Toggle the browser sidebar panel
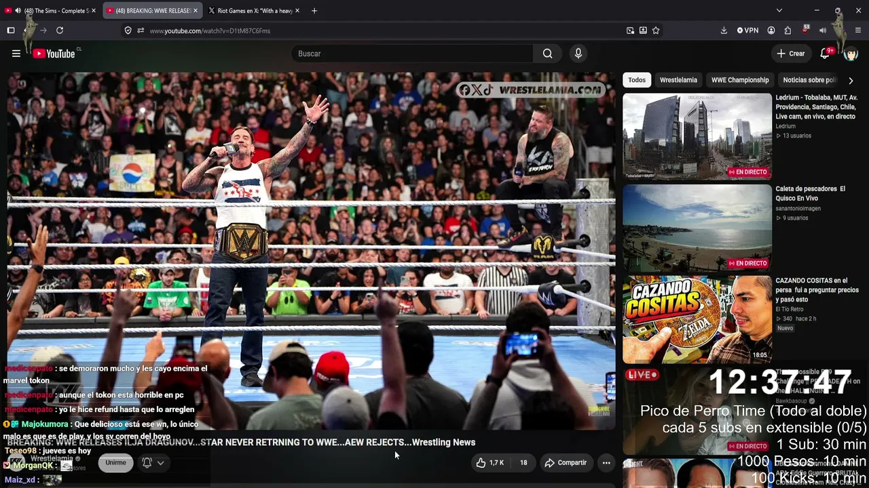This screenshot has width=869, height=488. point(11,30)
